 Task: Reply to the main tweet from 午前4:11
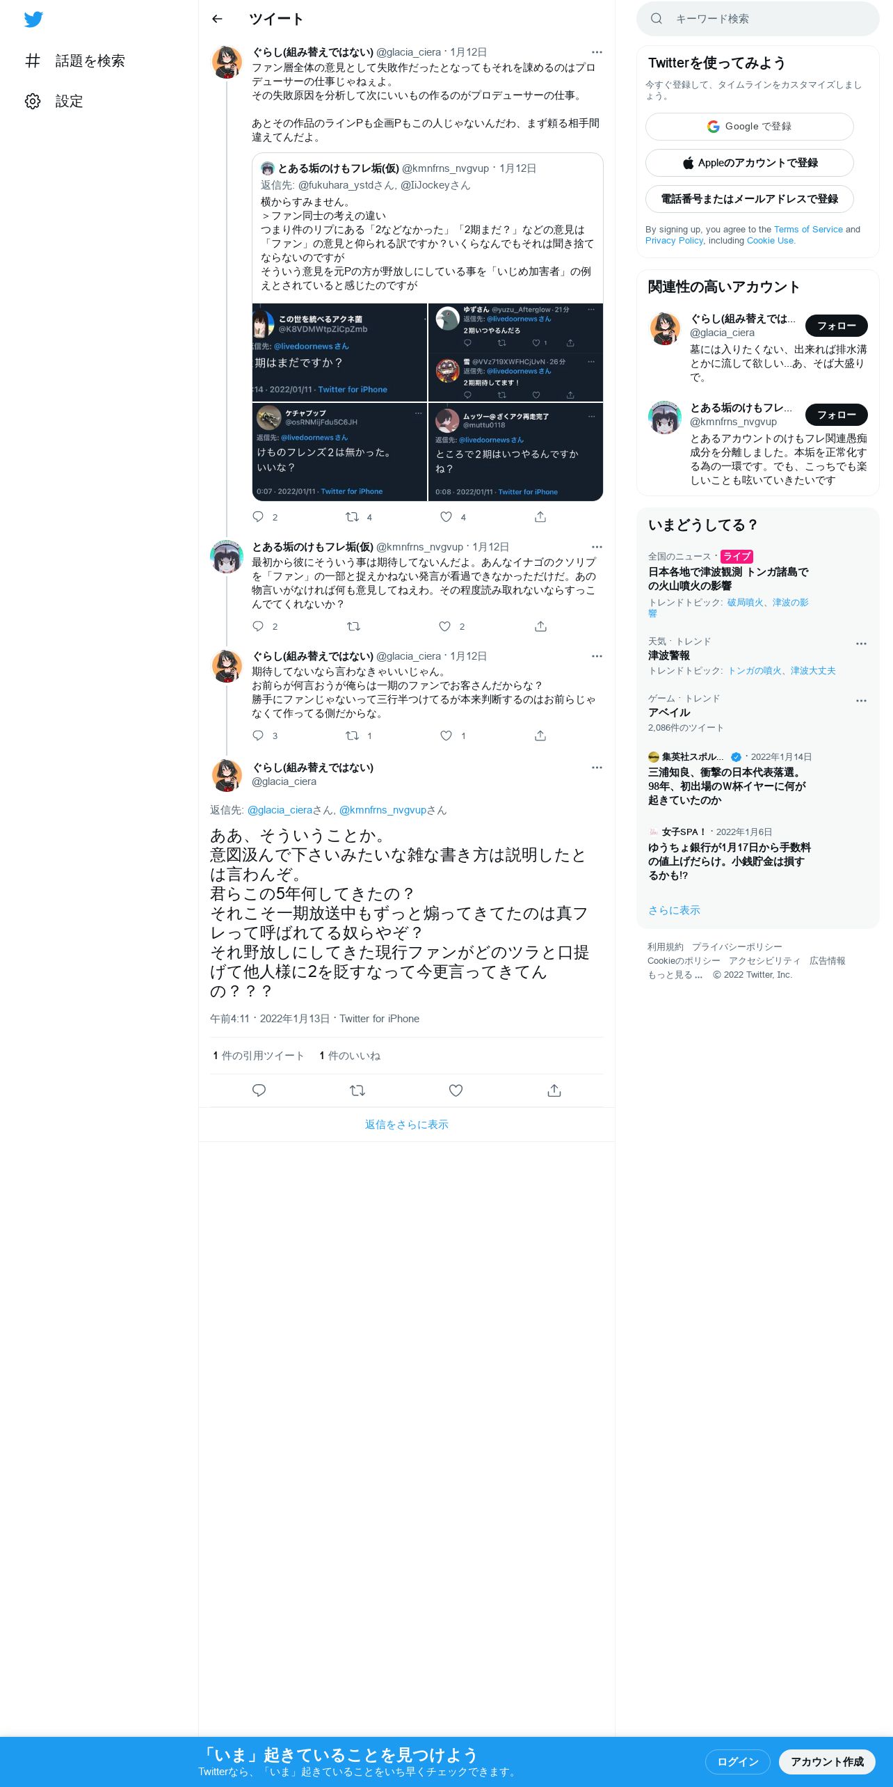(259, 1090)
